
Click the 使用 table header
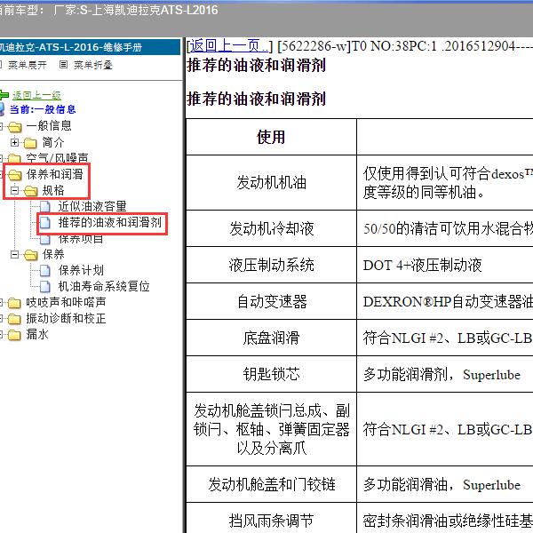tap(271, 137)
